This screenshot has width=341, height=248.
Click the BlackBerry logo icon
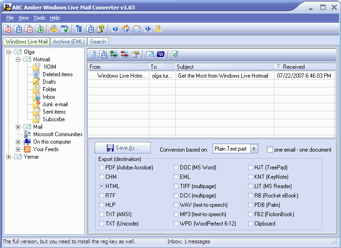tap(161, 54)
